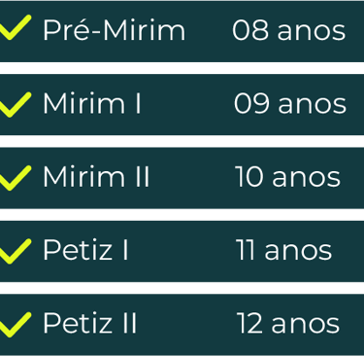Click the checkmark icon beside Pré-Mirim
The image size is (364, 356).
tap(15, 27)
